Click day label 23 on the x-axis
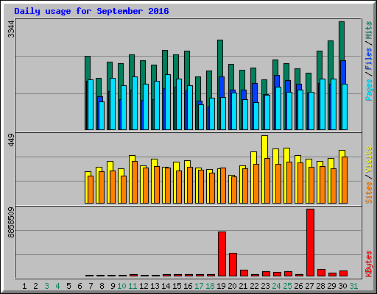Viewport: 377px width, 294px height. coord(265,286)
